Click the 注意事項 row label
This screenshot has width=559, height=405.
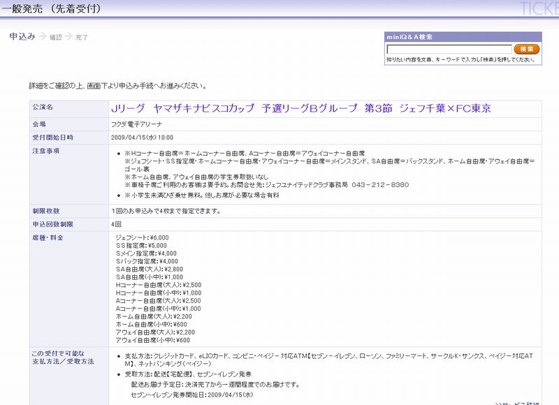tap(46, 151)
